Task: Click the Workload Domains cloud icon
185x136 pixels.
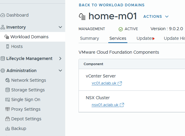Action: (7, 37)
